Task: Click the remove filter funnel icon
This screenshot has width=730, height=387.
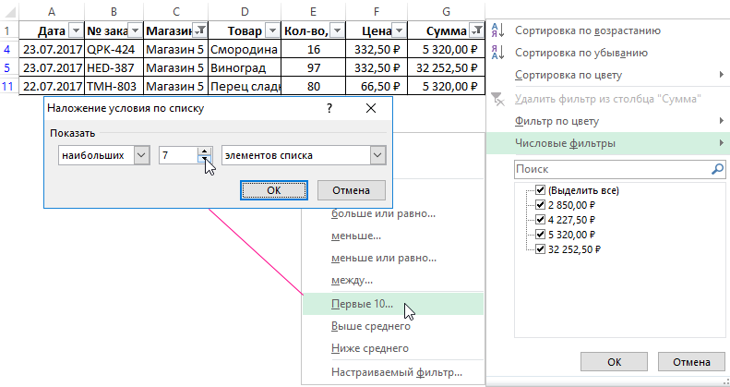Action: pyautogui.click(x=497, y=99)
